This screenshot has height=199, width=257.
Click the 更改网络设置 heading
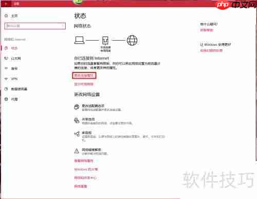point(87,95)
